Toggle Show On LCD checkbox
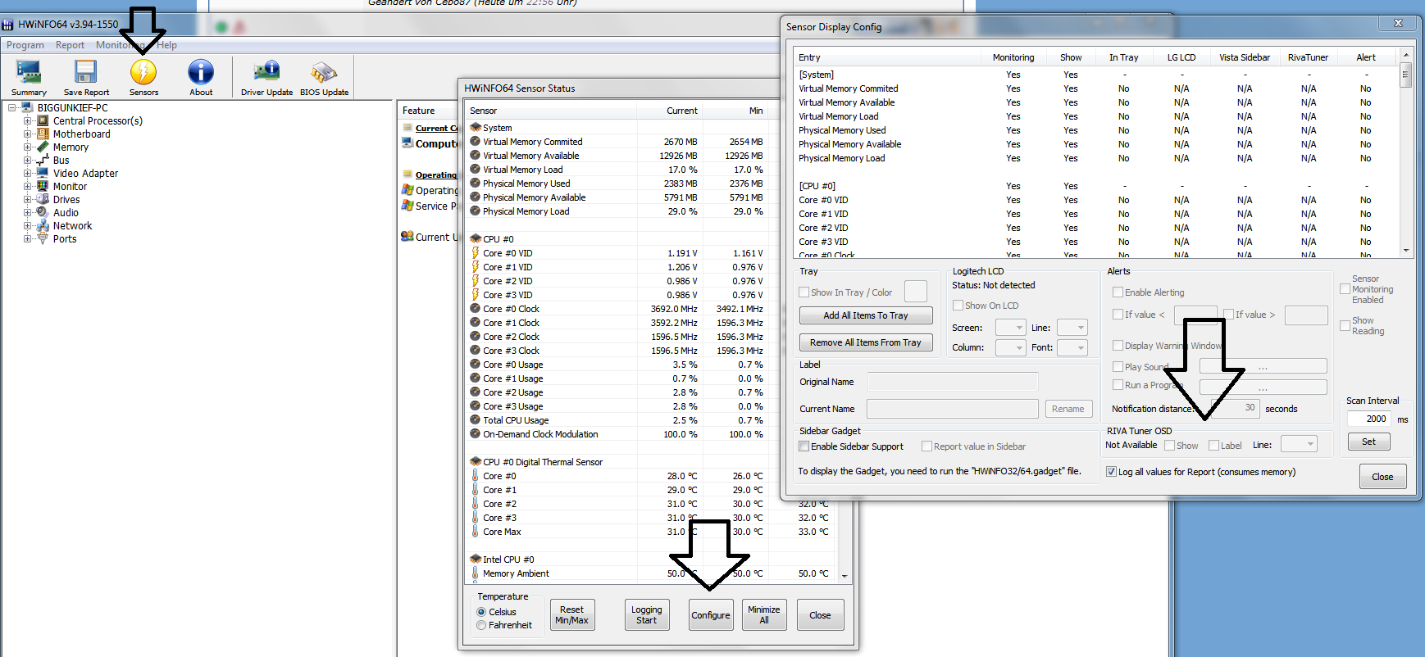The image size is (1425, 657). tap(958, 306)
